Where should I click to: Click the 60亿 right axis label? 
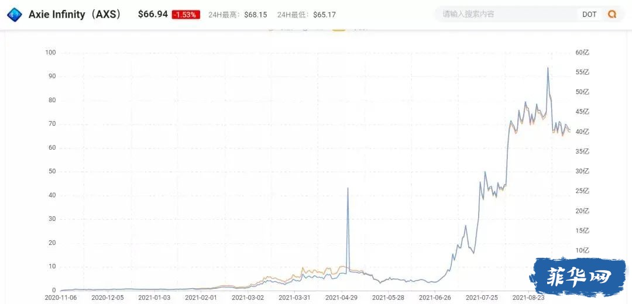click(x=583, y=53)
